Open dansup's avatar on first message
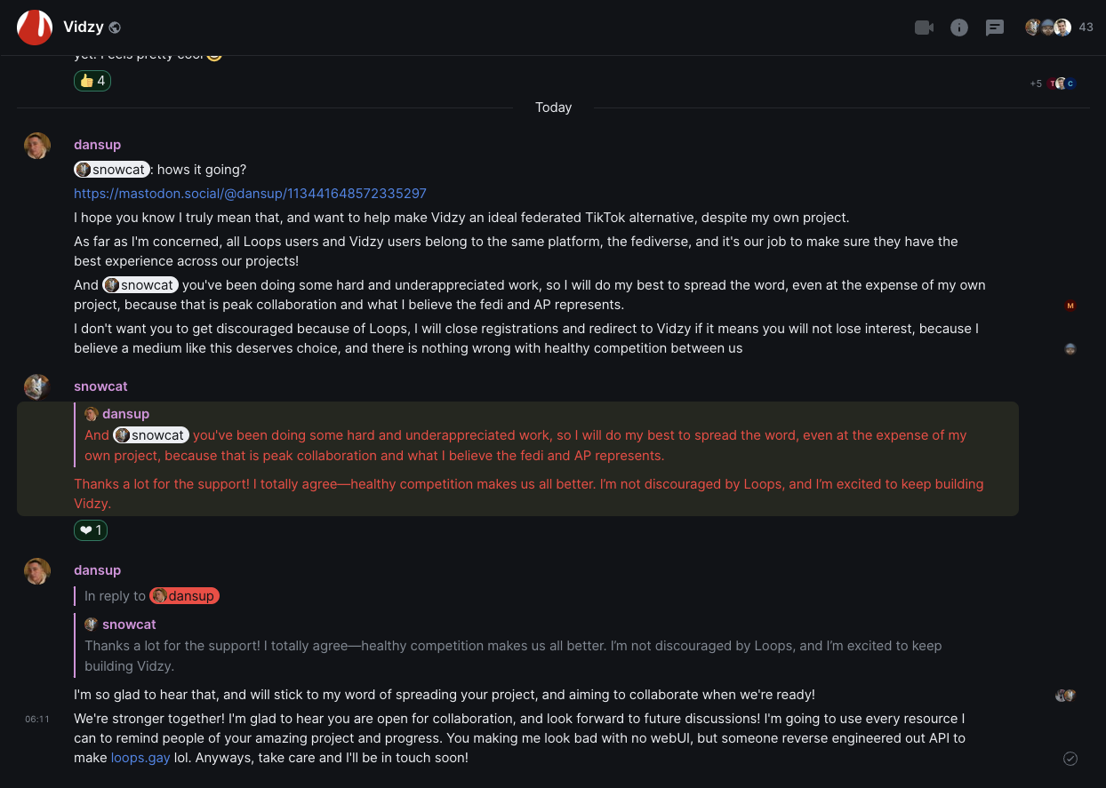Screen dimensions: 1106x788 (37, 146)
